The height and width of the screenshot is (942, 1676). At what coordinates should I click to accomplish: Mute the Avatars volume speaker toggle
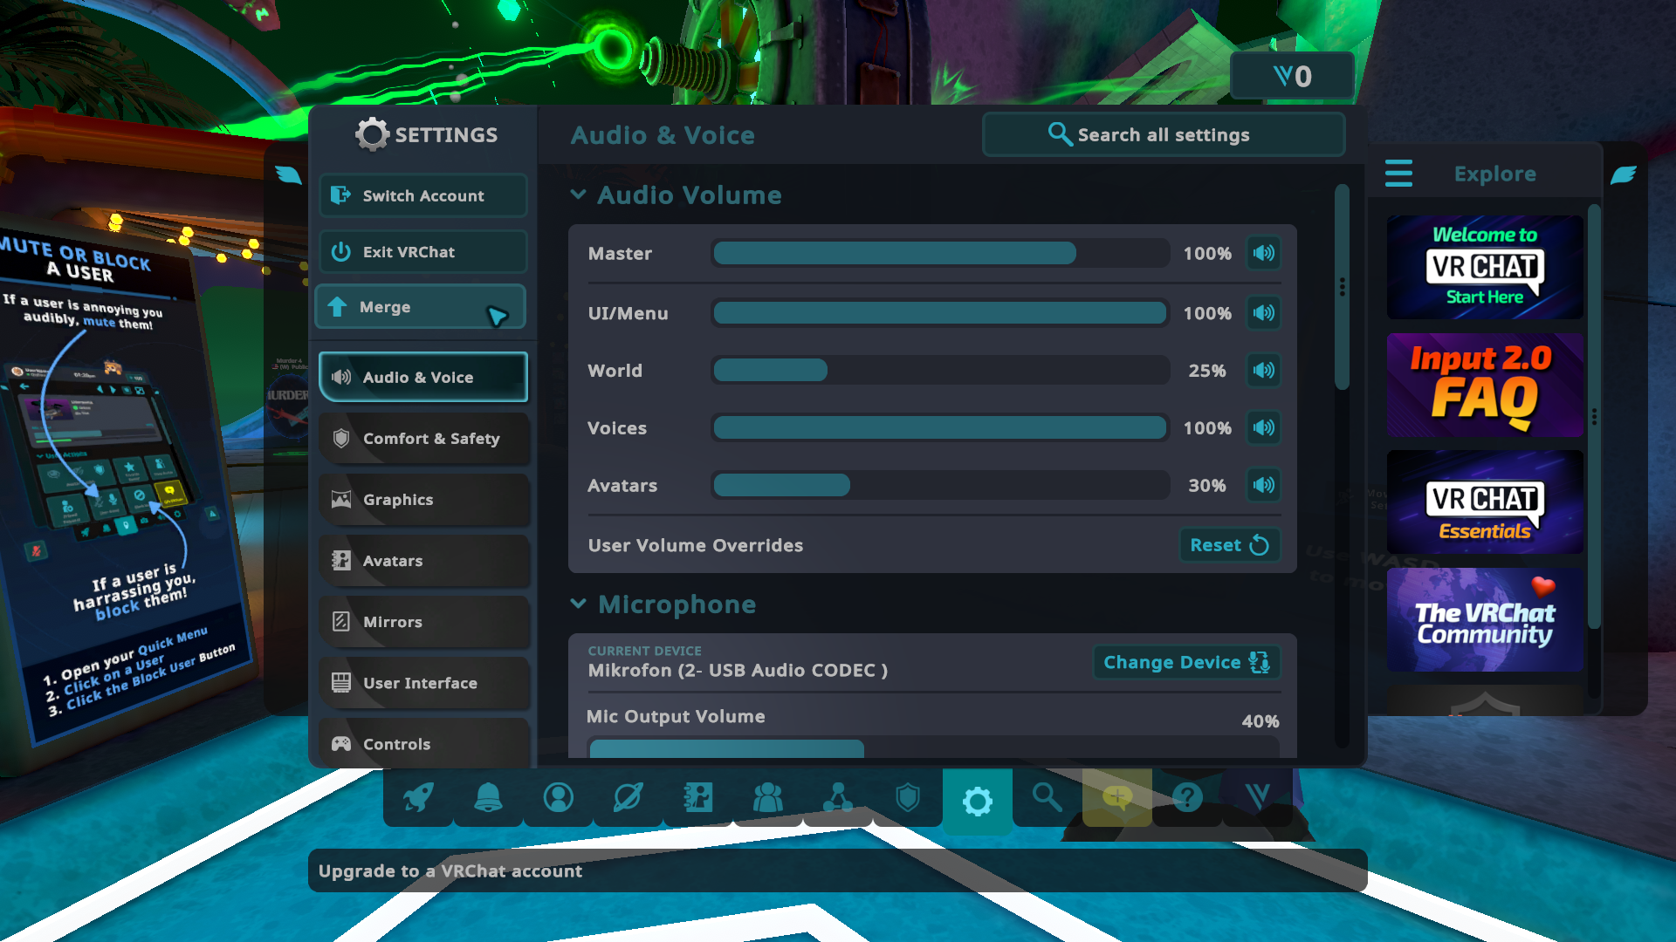click(x=1263, y=486)
